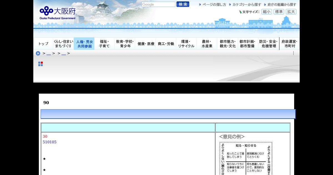This screenshot has width=333, height=175.
Task: Click the 検索 search button
Action: pyautogui.click(x=183, y=4)
